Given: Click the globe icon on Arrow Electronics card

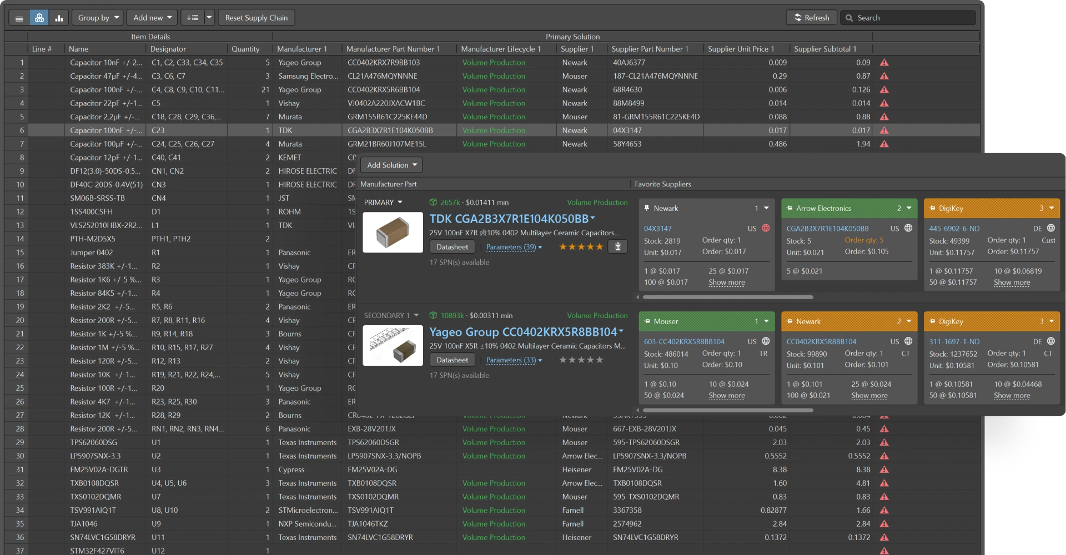Looking at the screenshot, I should 908,228.
